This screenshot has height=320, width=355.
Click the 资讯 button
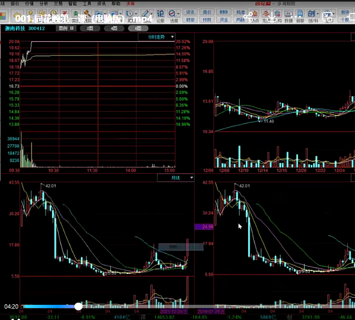coord(190,11)
